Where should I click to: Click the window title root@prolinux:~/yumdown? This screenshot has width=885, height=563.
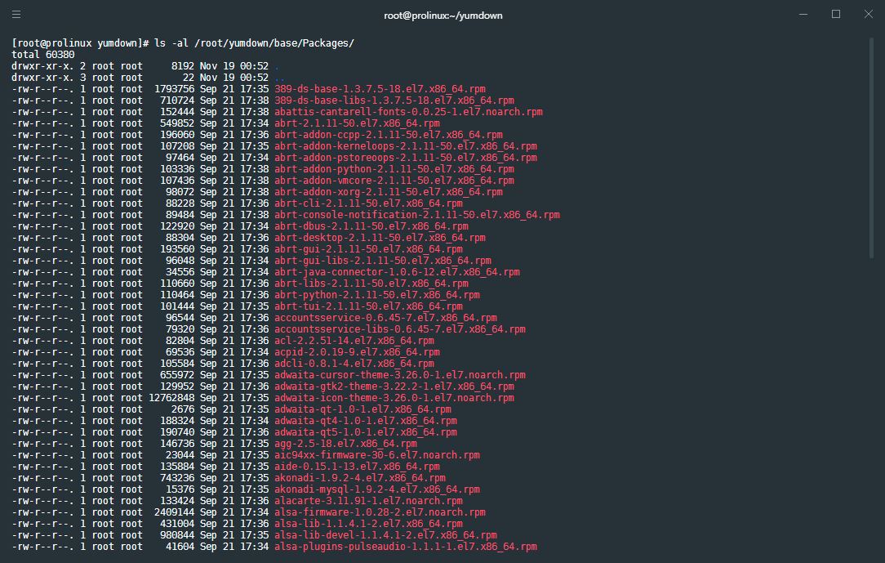pyautogui.click(x=443, y=16)
